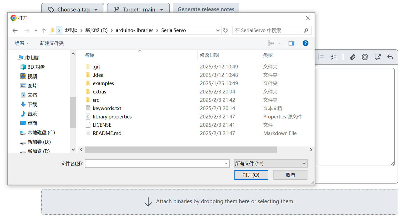Image resolution: width=402 pixels, height=218 pixels.
Task: Select 桌面 in navigation pane
Action: click(29, 123)
